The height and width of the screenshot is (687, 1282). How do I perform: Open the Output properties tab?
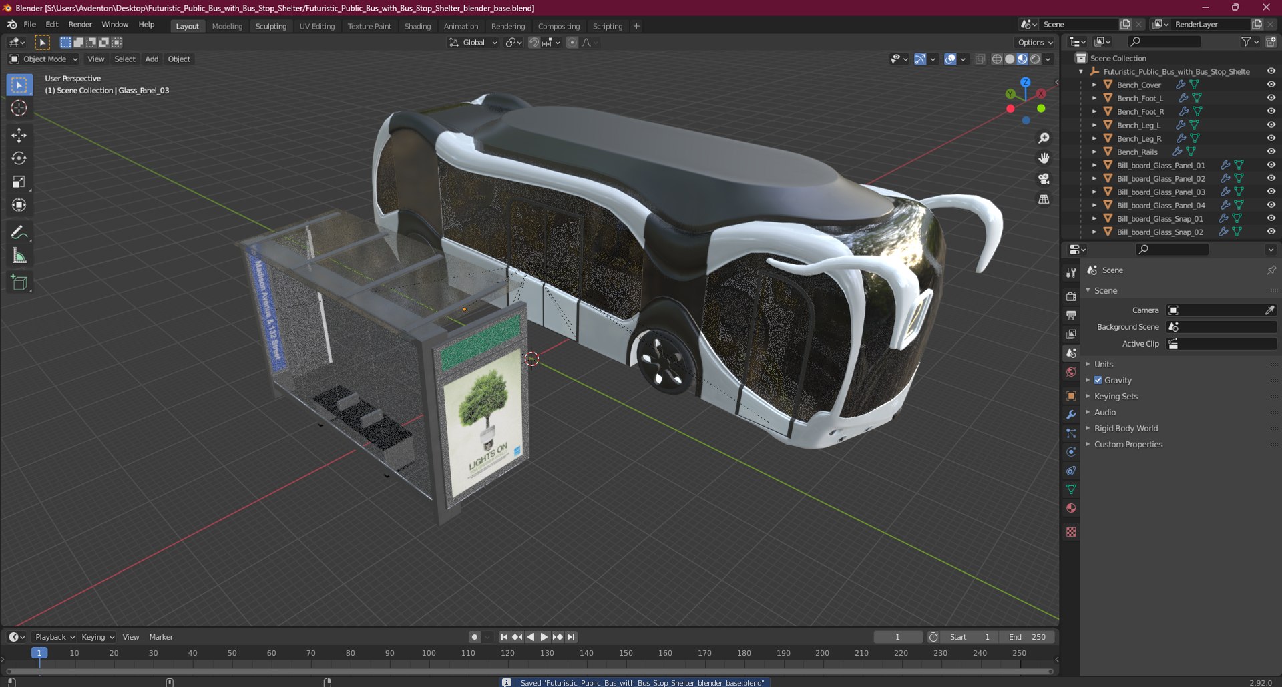(x=1071, y=315)
